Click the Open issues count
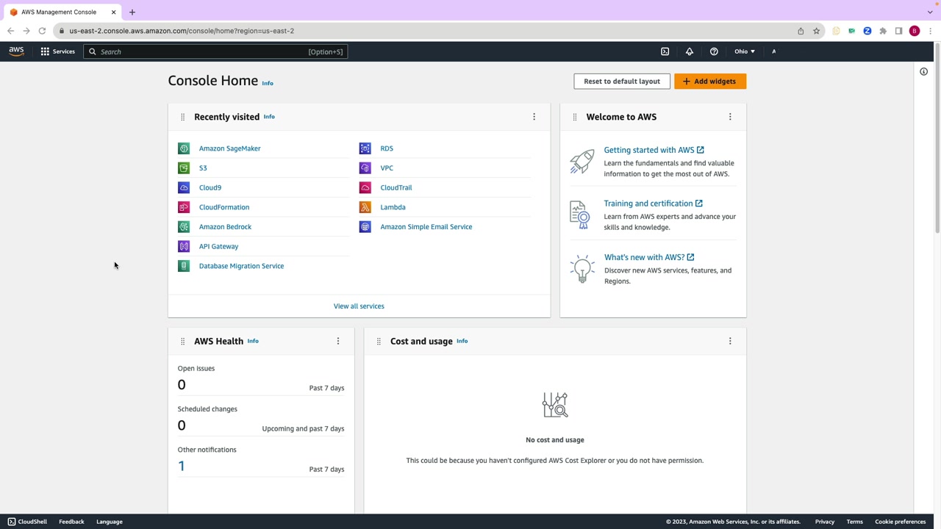 click(x=182, y=385)
